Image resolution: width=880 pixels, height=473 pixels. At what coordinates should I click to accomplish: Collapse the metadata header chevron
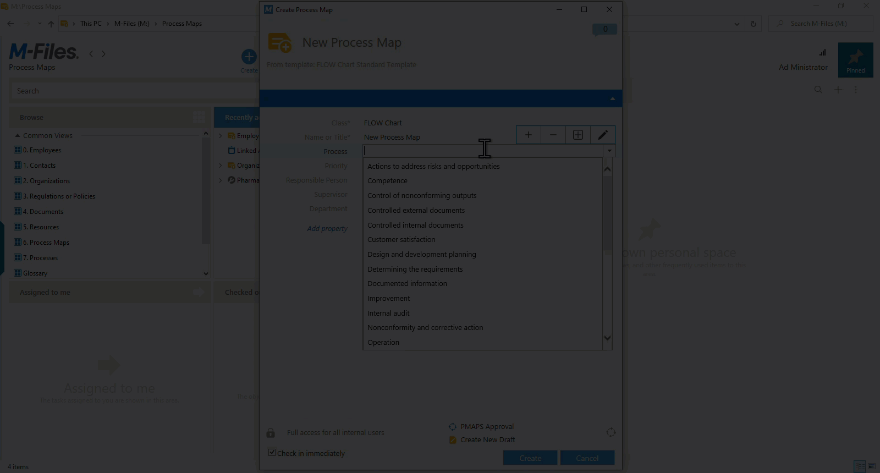point(612,99)
